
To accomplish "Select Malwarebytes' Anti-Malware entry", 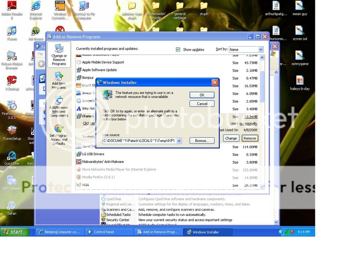I will coord(167,162).
